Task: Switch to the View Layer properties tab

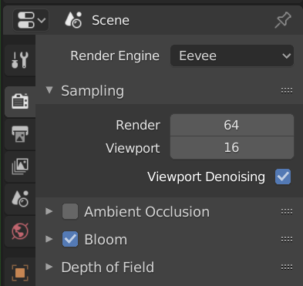Action: tap(20, 167)
